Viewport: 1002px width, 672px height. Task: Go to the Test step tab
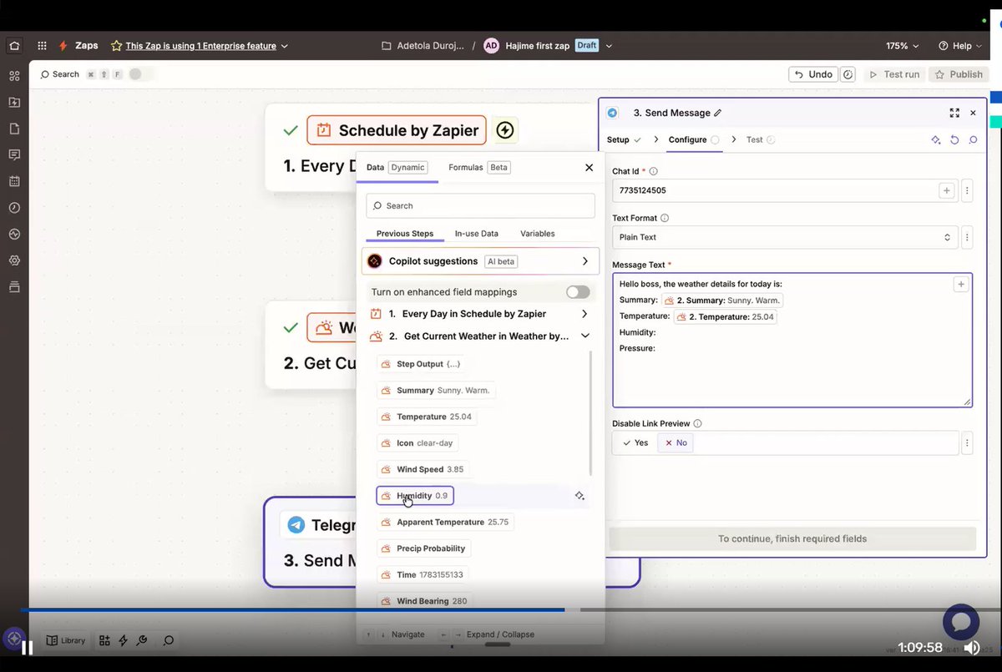[x=761, y=139]
